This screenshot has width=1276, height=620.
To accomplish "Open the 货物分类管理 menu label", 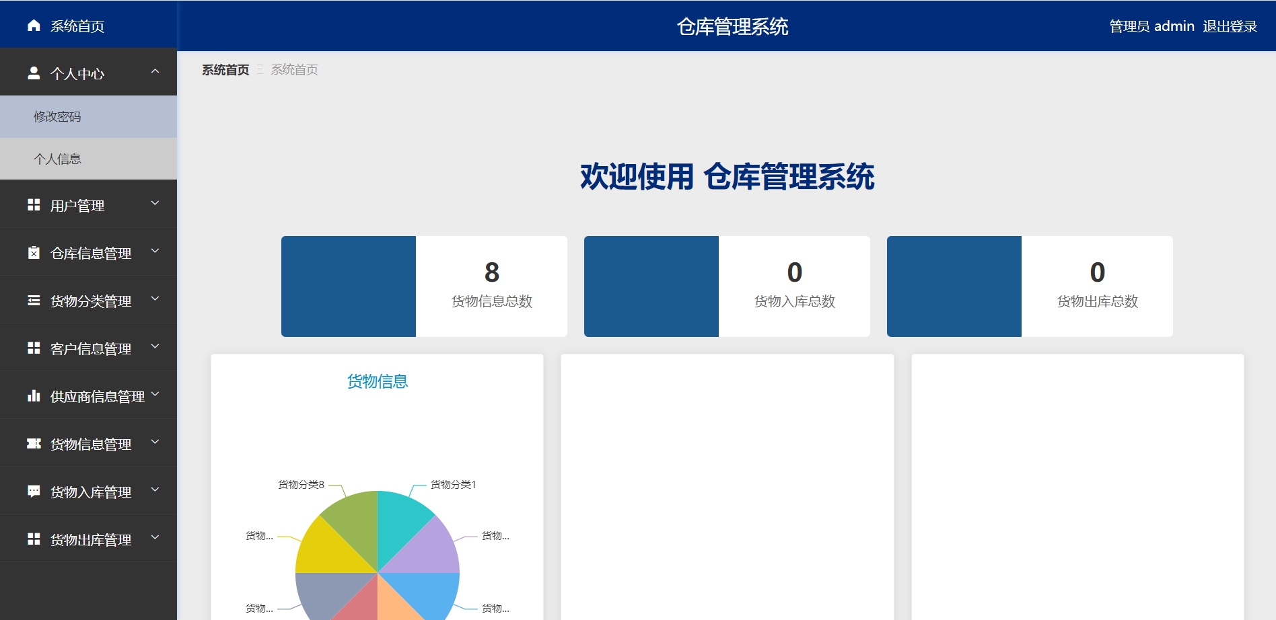I will tap(91, 301).
